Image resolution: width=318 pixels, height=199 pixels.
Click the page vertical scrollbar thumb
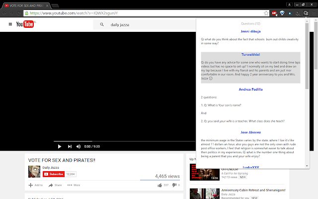click(316, 46)
